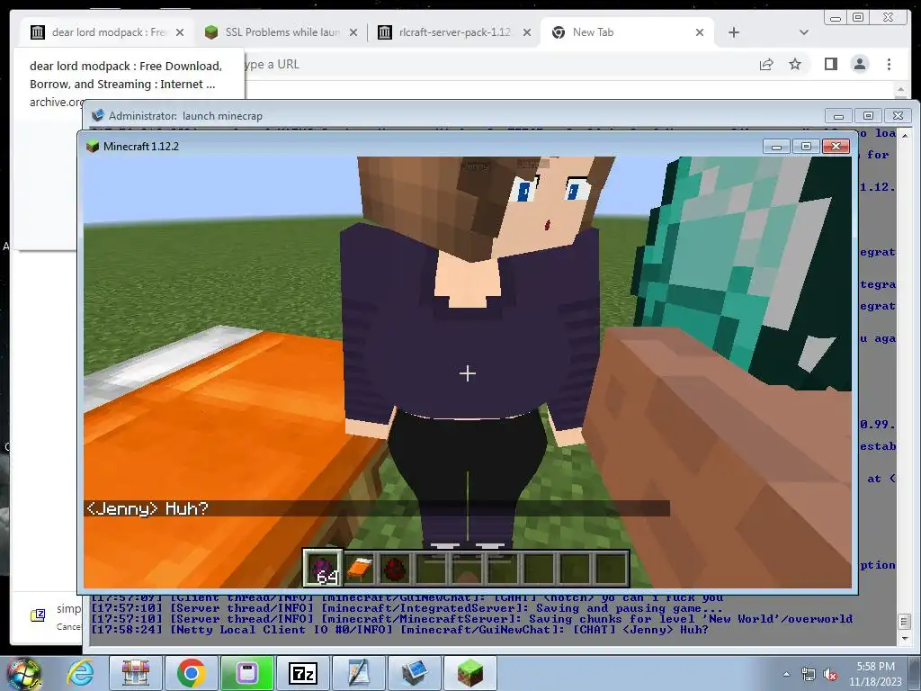
Task: Open the console taskbar icon left of Minecraft
Action: coord(414,673)
